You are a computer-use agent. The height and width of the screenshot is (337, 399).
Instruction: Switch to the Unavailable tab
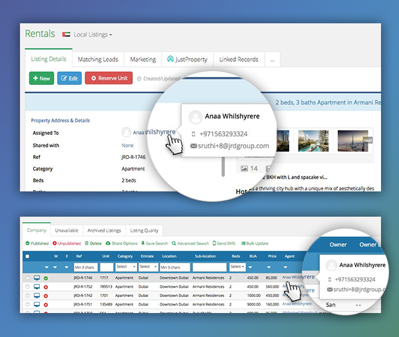(66, 231)
